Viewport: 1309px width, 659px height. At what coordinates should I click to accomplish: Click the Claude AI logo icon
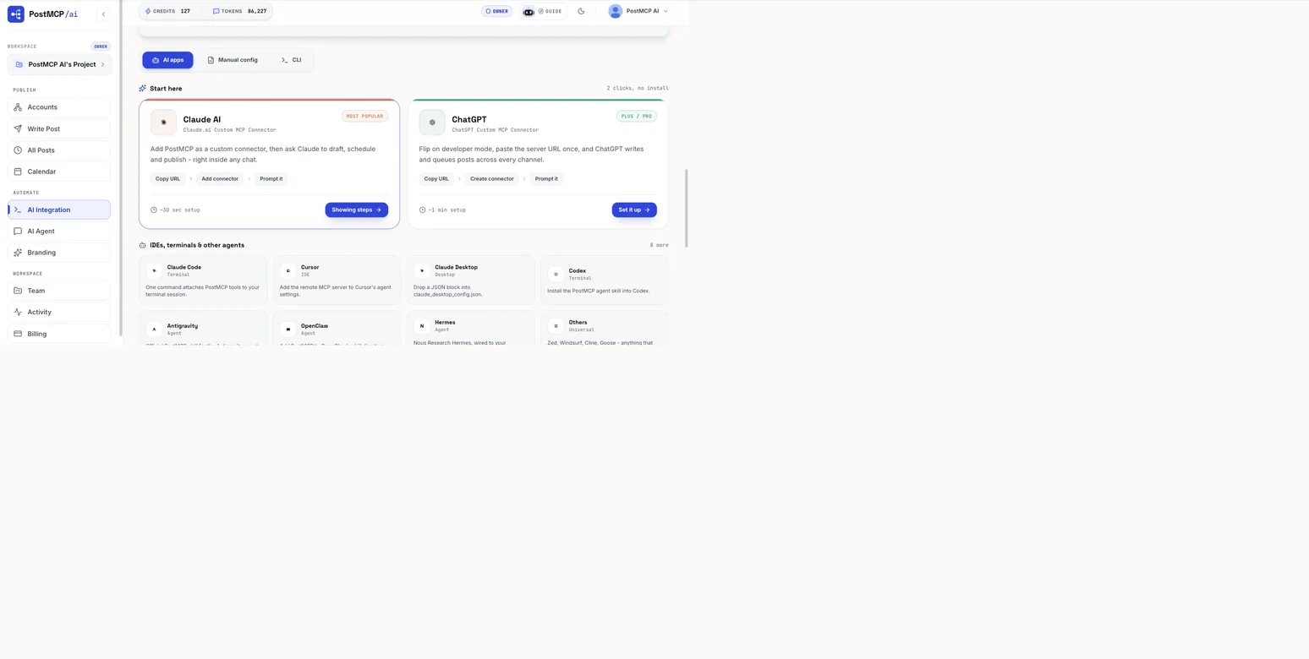163,123
